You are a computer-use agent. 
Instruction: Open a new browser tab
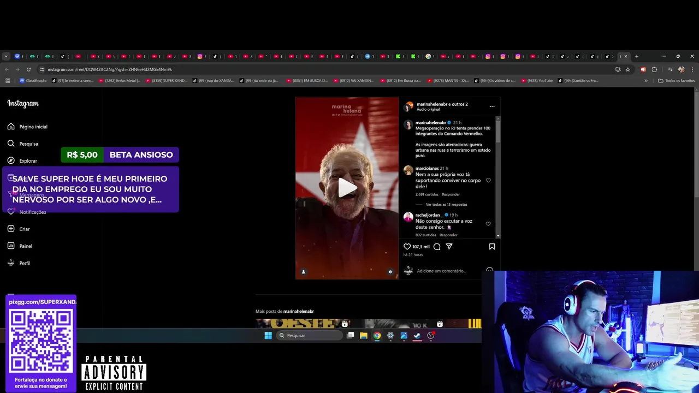click(x=636, y=56)
